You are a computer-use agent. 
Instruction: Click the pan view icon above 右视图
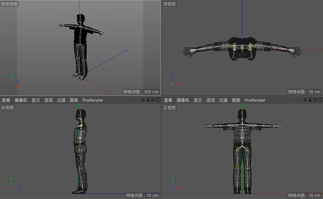(x=143, y=100)
